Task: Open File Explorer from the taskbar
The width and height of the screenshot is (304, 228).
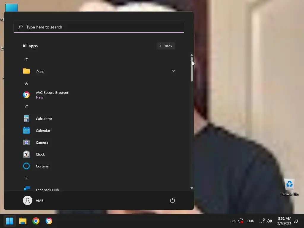Action: point(23,221)
